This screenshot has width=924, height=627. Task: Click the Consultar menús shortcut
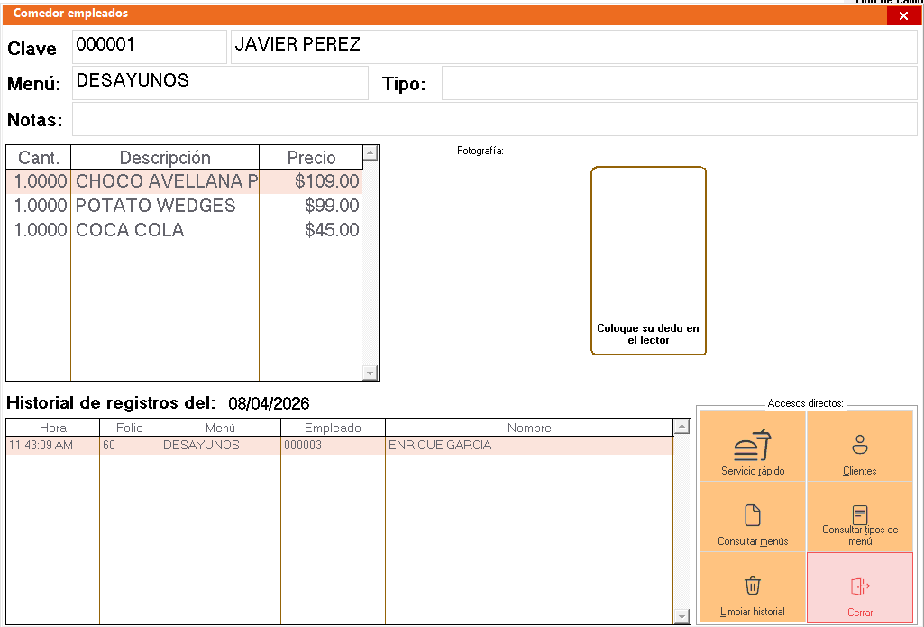pyautogui.click(x=753, y=517)
